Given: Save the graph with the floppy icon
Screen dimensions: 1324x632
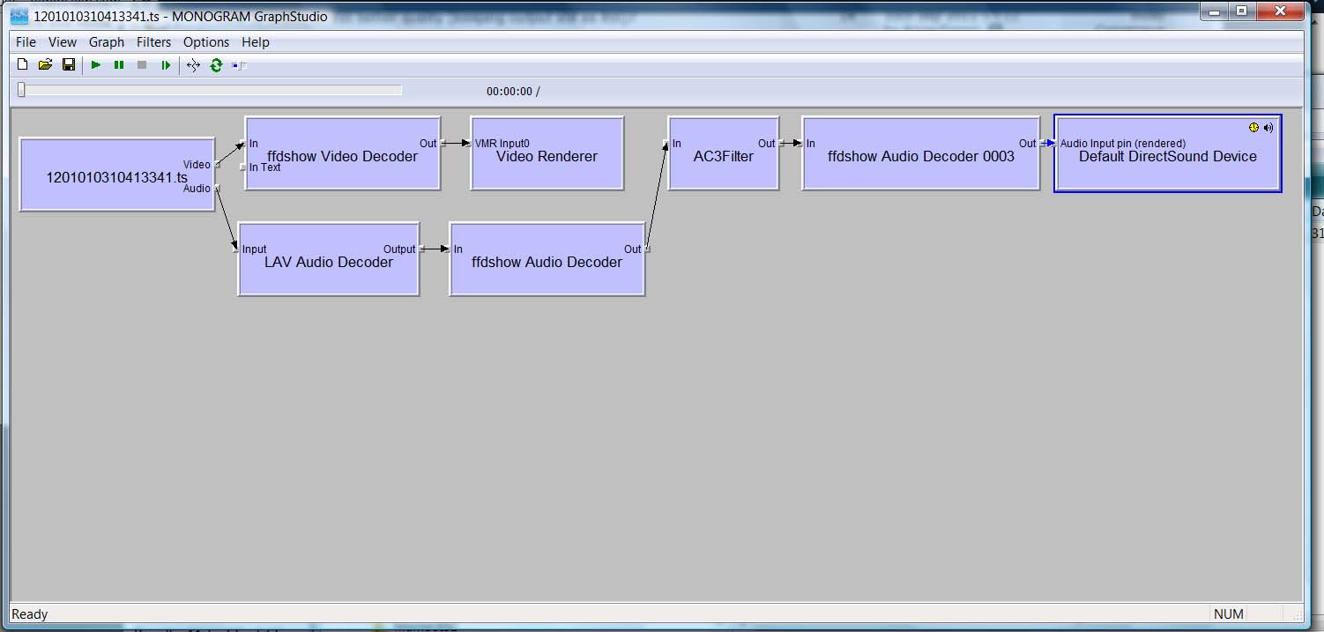Looking at the screenshot, I should (x=69, y=64).
